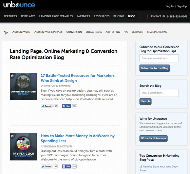The width and height of the screenshot is (190, 174).
Task: Open Tweet count 199
Action: (55, 167)
